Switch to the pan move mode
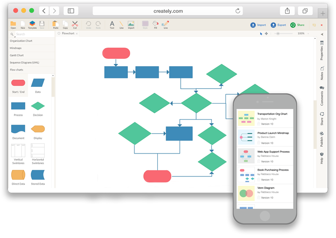 [266, 34]
